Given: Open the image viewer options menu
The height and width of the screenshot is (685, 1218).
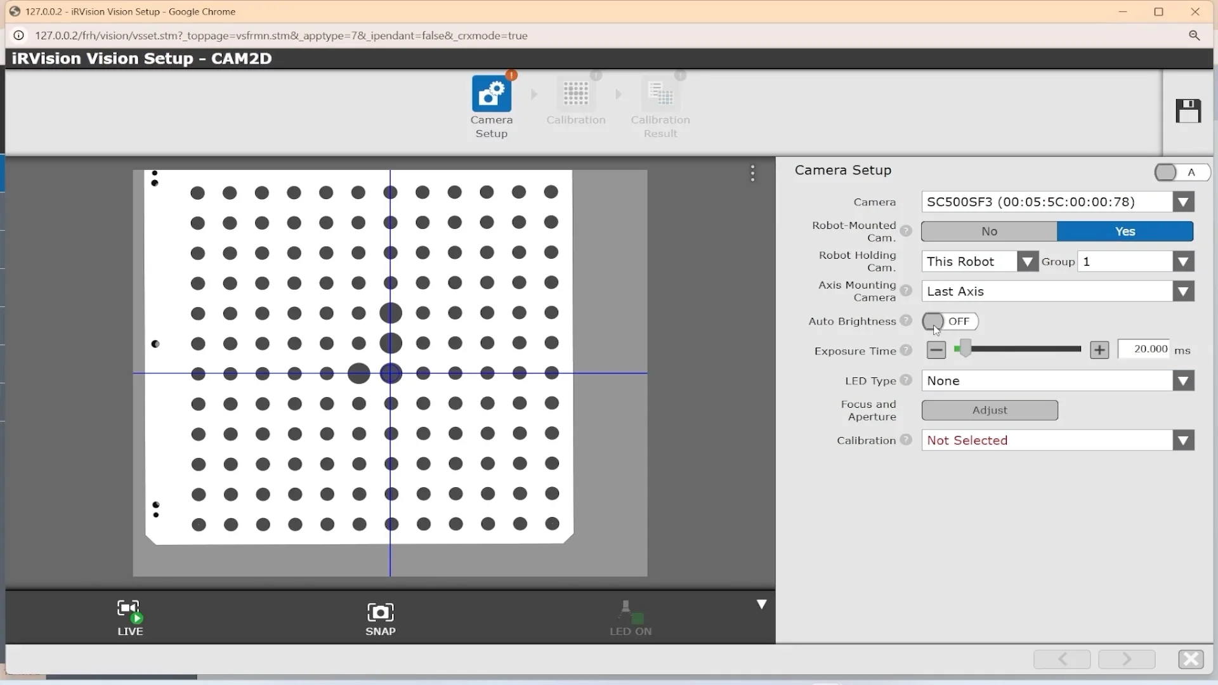Looking at the screenshot, I should click(x=752, y=172).
